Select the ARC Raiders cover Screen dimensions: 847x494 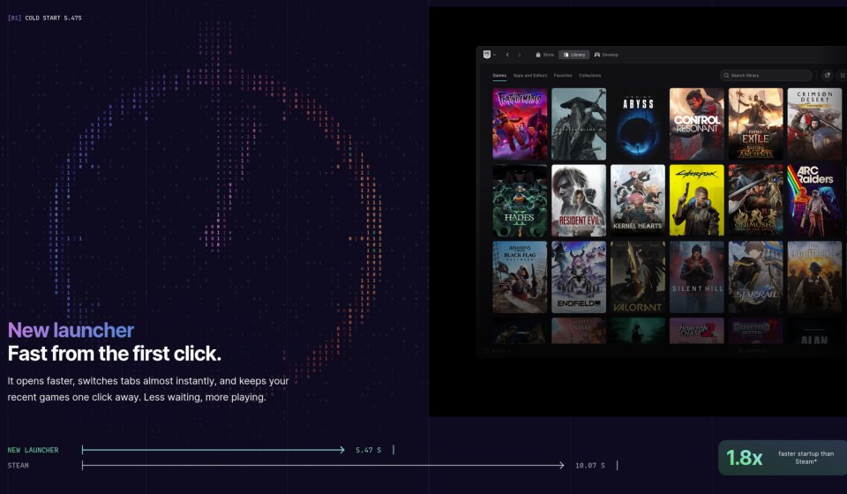click(x=814, y=200)
